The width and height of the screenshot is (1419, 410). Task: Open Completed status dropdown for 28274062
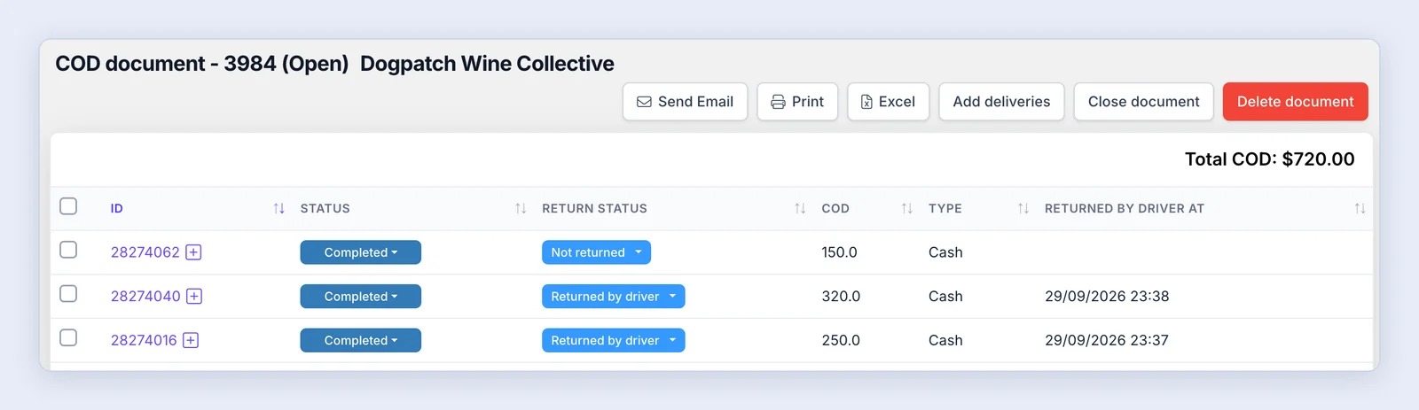(361, 252)
